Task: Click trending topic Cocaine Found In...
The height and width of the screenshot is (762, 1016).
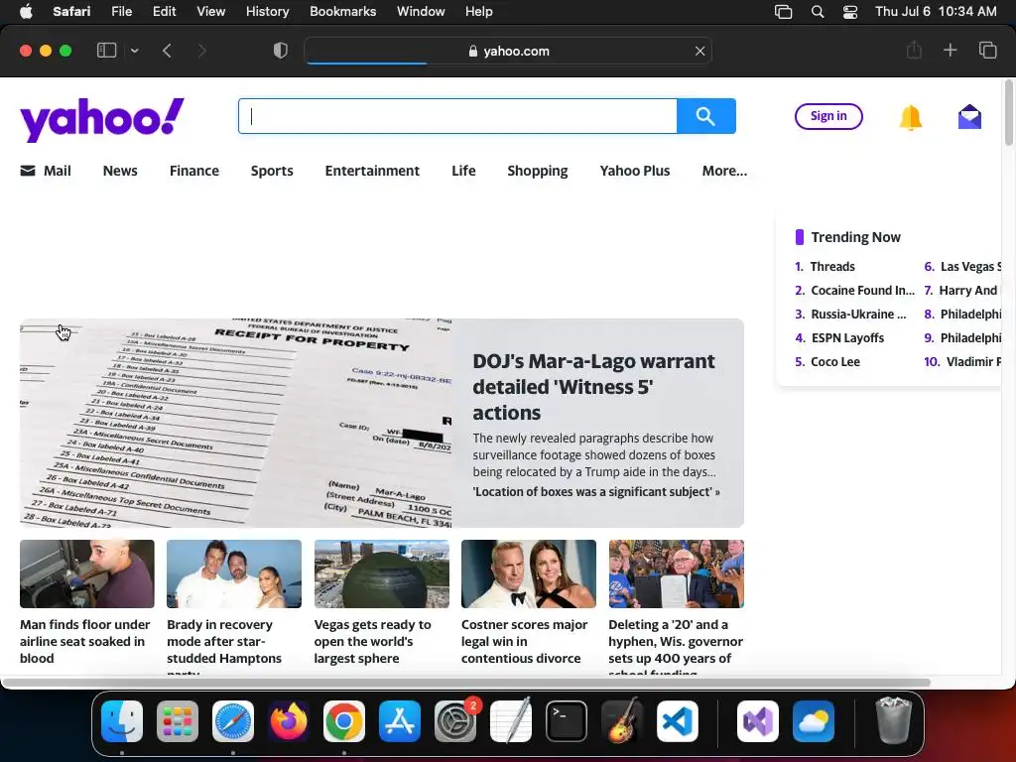Action: click(862, 291)
